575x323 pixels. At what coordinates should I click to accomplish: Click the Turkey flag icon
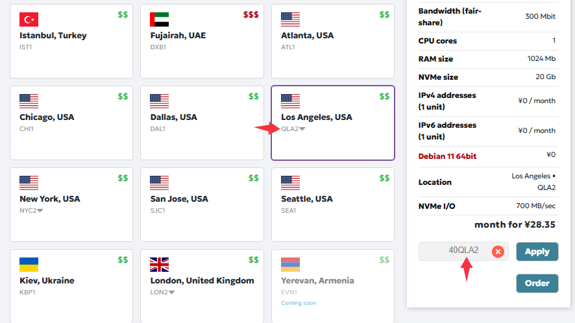point(29,19)
